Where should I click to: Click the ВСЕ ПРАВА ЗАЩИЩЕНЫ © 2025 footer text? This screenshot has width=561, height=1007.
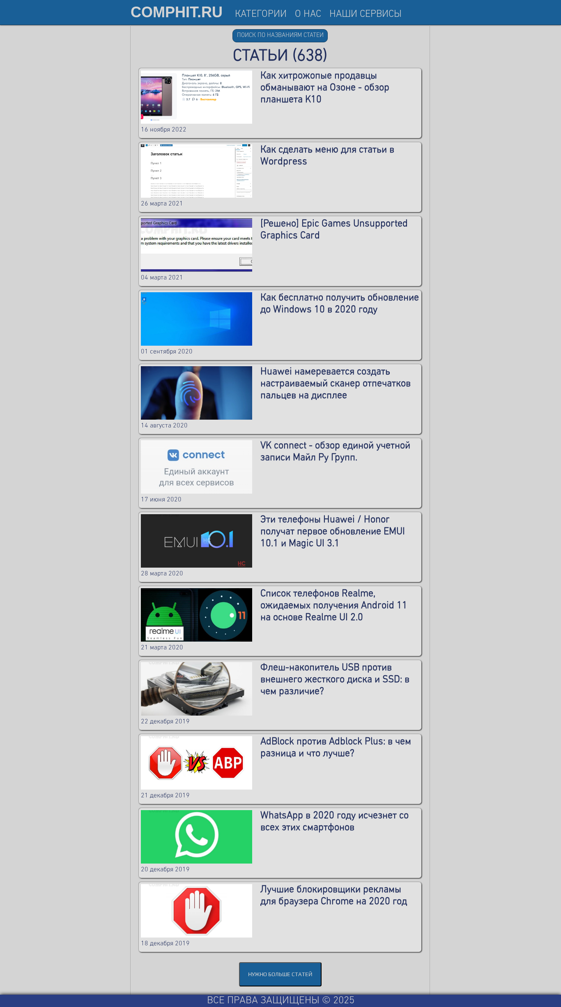tap(280, 1000)
